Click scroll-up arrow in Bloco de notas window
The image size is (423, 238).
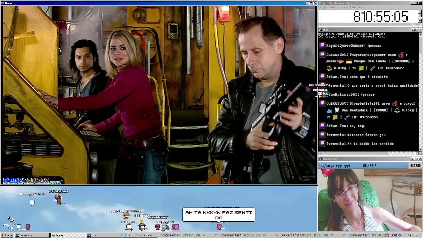click(420, 12)
